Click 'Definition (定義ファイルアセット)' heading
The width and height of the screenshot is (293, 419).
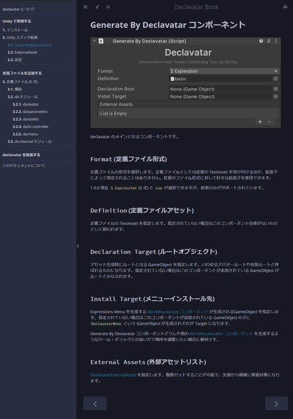(x=142, y=211)
